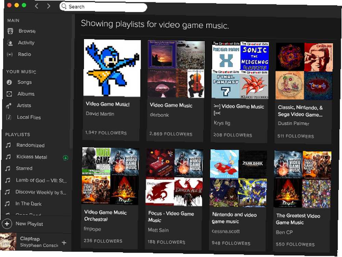Screen dimensions: 342x257
Task: Click the Songs clock icon
Action: click(9, 82)
